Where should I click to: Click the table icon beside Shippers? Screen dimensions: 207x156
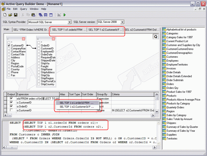(x=164, y=123)
